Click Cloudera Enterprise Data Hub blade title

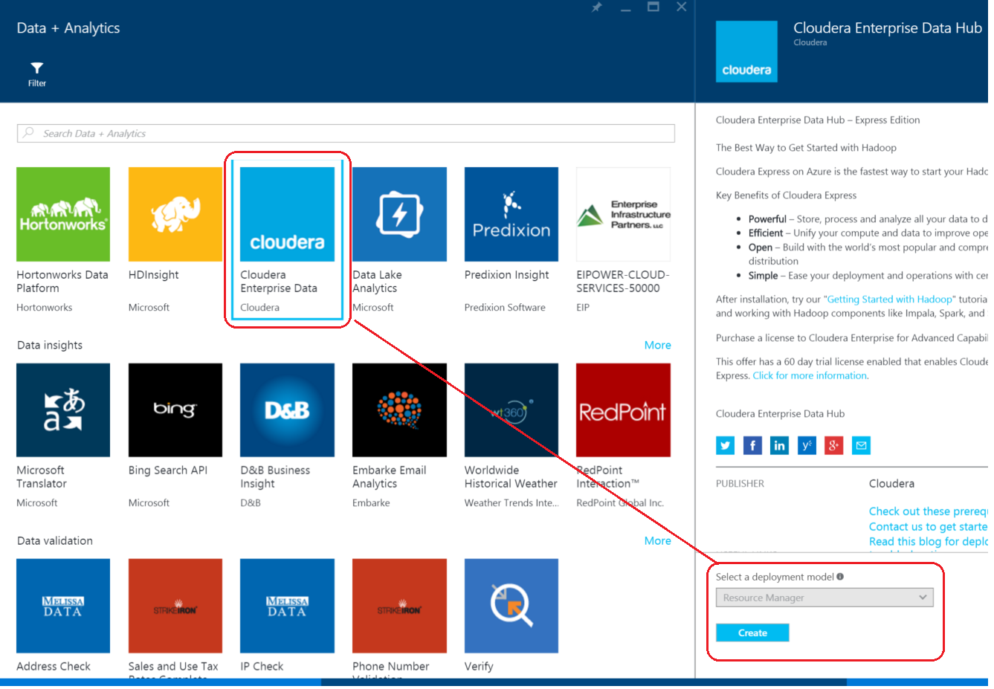tap(888, 28)
